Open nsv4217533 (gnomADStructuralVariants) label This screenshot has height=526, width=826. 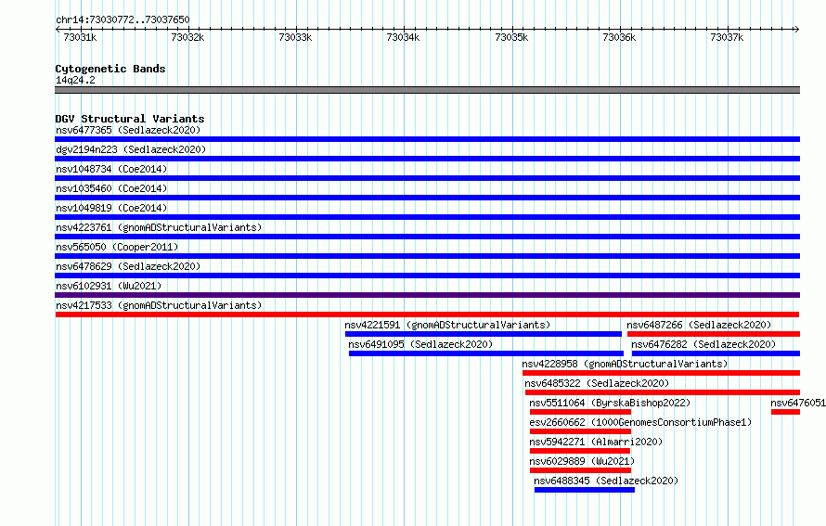point(159,305)
